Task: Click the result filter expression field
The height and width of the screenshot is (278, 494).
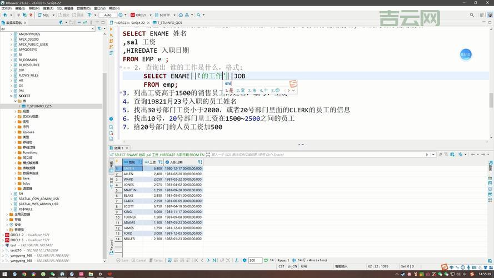Action: pos(318,155)
